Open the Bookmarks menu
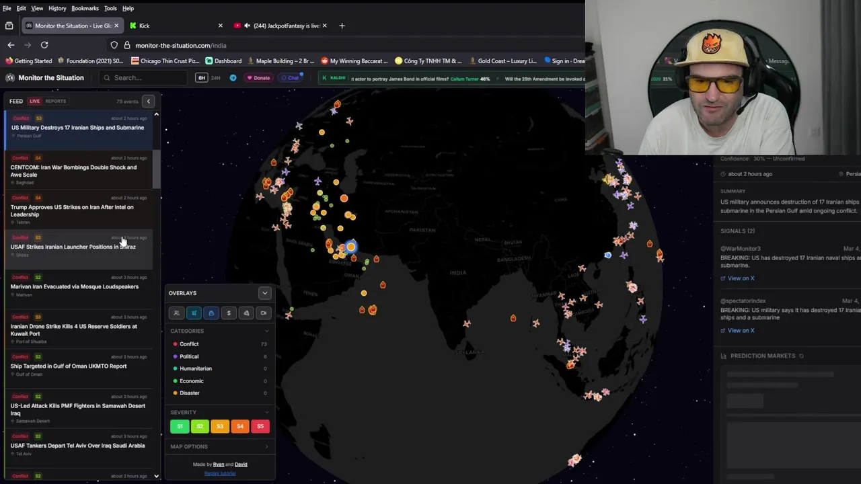Viewport: 861px width, 484px height. (x=85, y=8)
